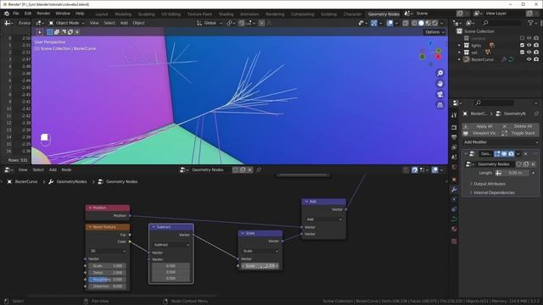Click the zoom magnifier gizmo in viewport
Viewport: 543px width, 305px height.
coord(439,74)
